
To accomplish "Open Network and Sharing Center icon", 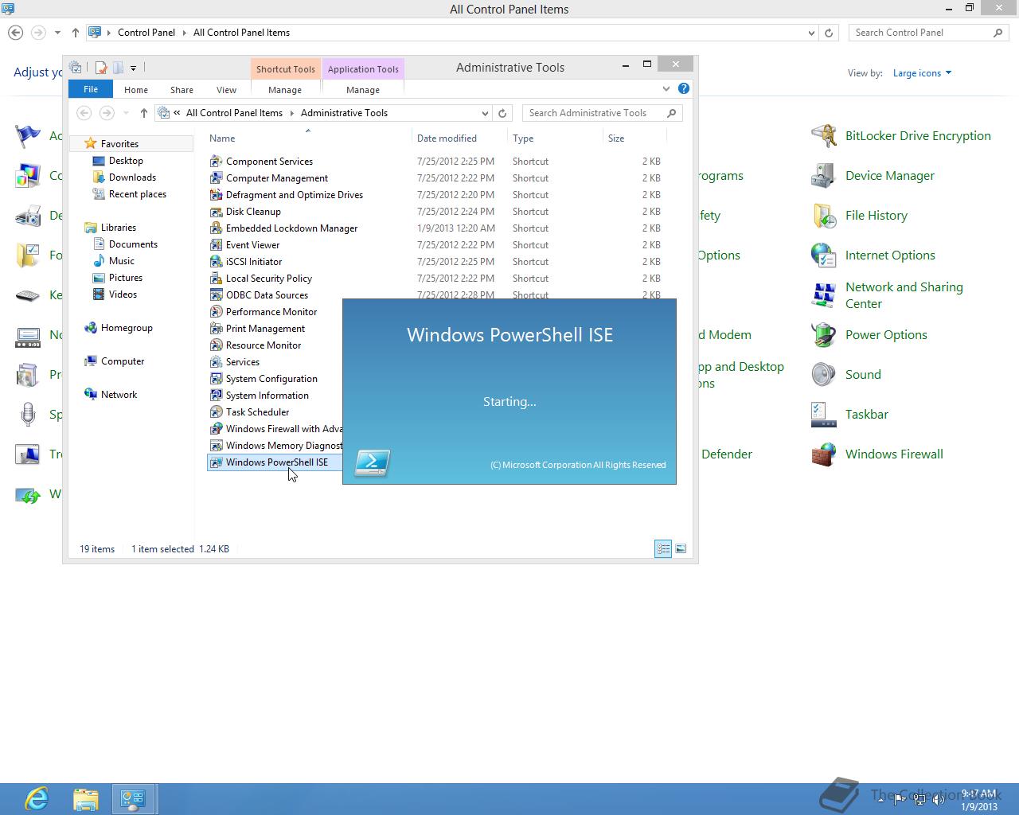I will pos(823,295).
